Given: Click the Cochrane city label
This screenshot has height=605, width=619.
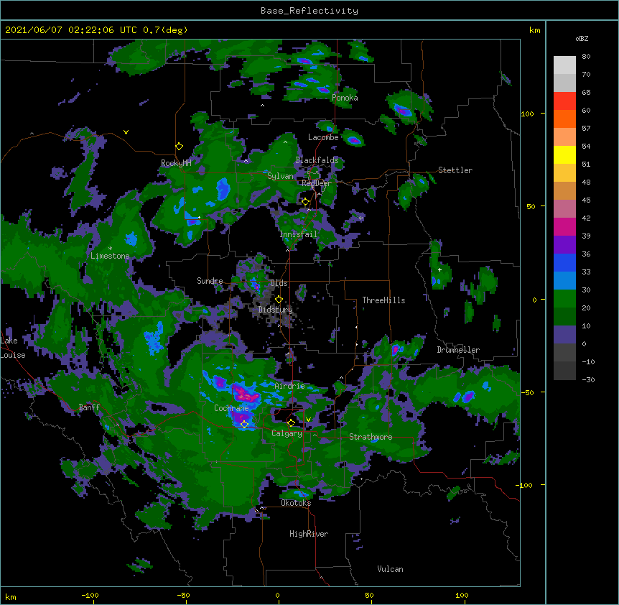Looking at the screenshot, I should click(232, 408).
